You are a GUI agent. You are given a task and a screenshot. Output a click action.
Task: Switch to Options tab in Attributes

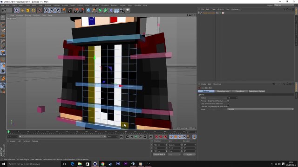[206, 91]
